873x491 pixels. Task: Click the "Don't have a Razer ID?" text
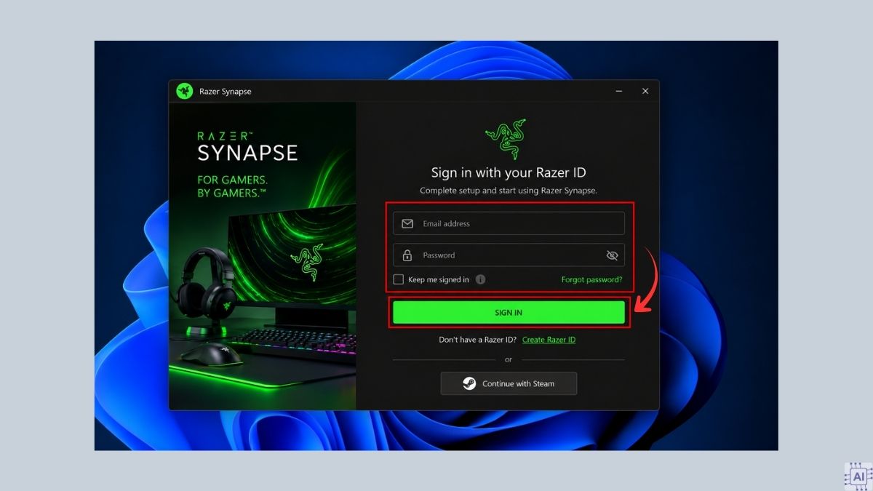(x=478, y=340)
